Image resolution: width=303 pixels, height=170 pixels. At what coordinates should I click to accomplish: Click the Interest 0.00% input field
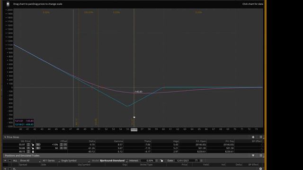pos(147,161)
